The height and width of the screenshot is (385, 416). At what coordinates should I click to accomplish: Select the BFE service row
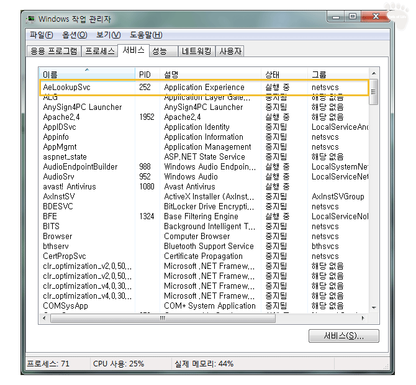[x=204, y=217]
